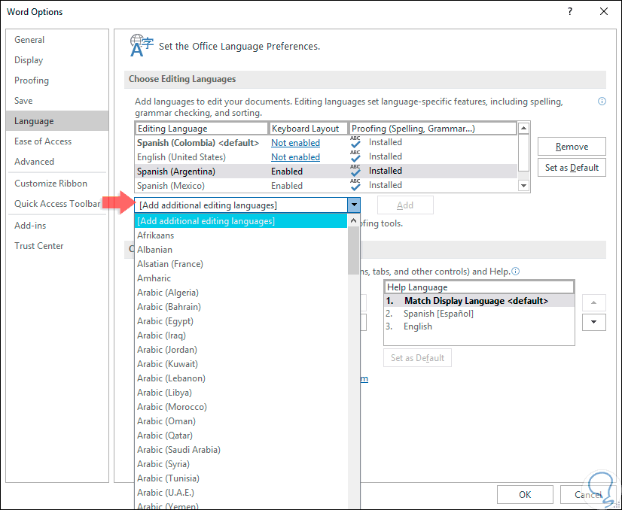Click Not enabled link for English (United States)

[295, 157]
